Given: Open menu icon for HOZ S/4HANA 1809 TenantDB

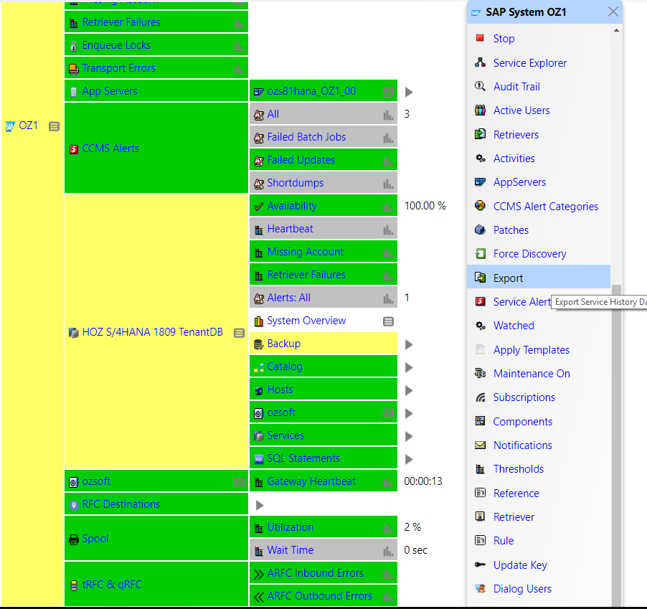Looking at the screenshot, I should pyautogui.click(x=240, y=333).
